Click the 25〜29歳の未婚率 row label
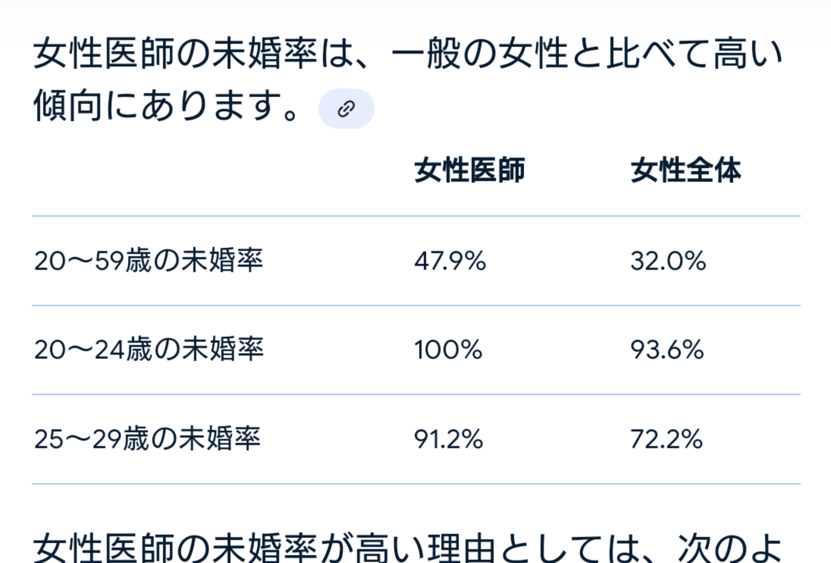The width and height of the screenshot is (831, 563). click(147, 439)
